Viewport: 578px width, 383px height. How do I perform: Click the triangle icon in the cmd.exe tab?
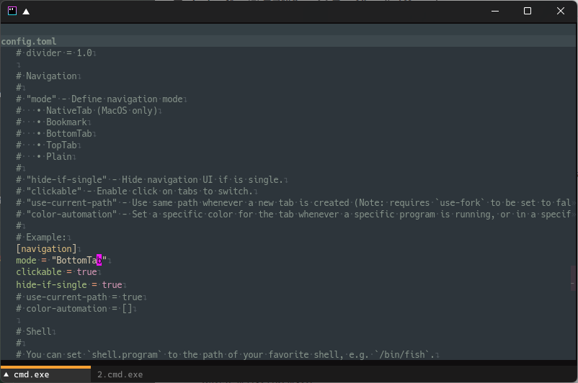point(6,374)
